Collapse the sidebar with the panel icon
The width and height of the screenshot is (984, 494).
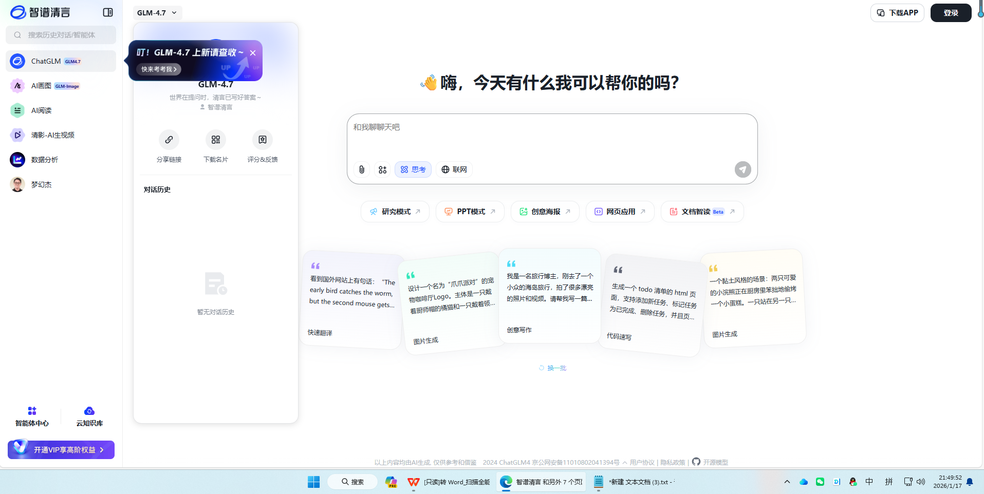tap(108, 12)
